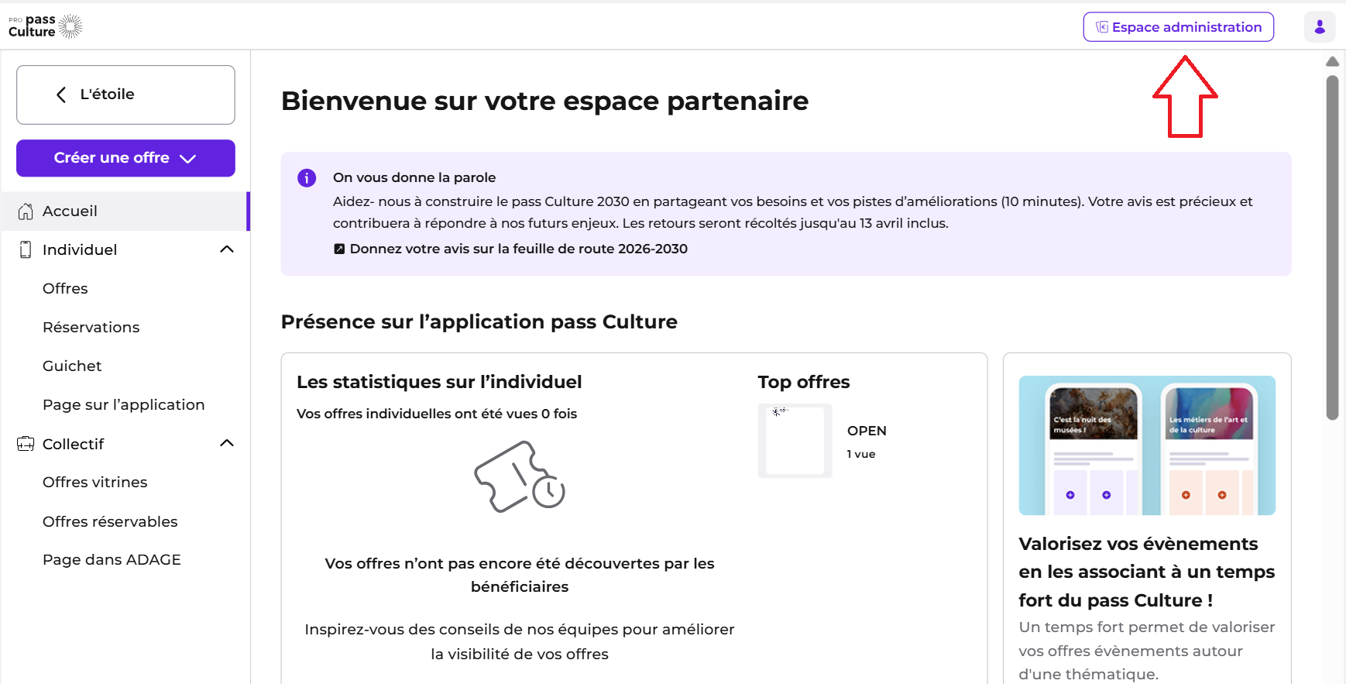
Task: Click 'Présence sur l'application pass Culture' heading
Action: click(479, 321)
